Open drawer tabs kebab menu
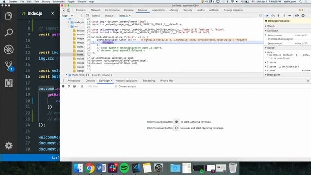311x175 pixels. 63,81
